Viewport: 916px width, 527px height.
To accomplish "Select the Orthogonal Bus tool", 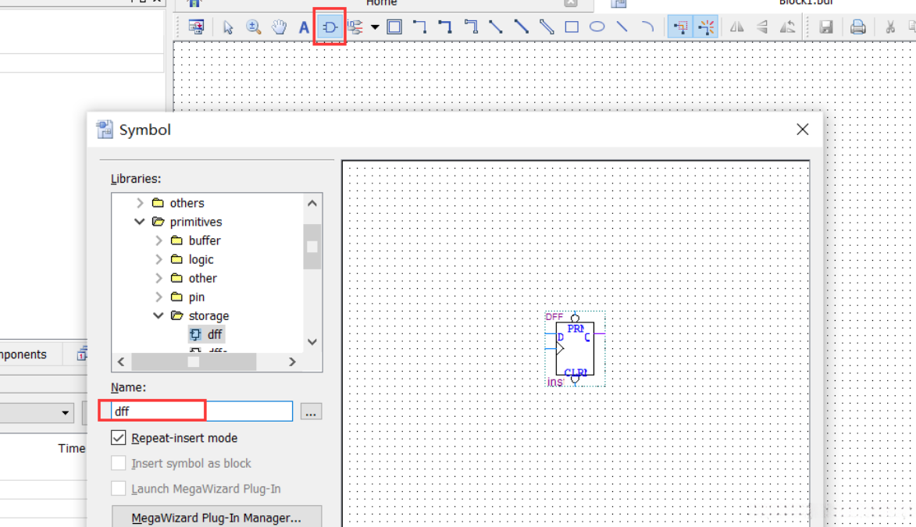I will click(x=445, y=27).
